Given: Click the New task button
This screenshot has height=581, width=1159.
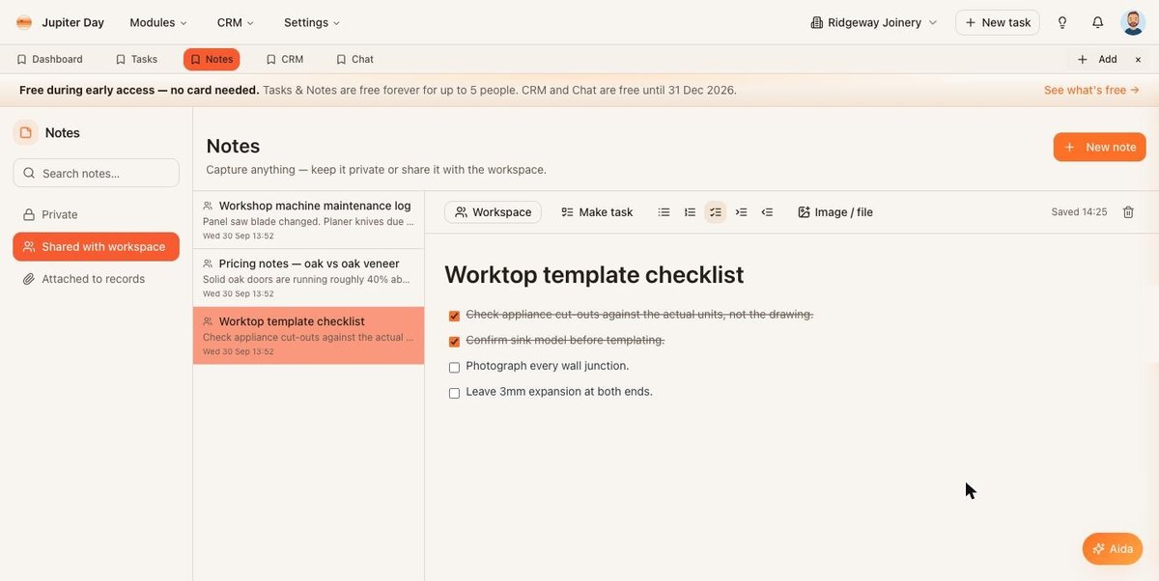Looking at the screenshot, I should [998, 22].
